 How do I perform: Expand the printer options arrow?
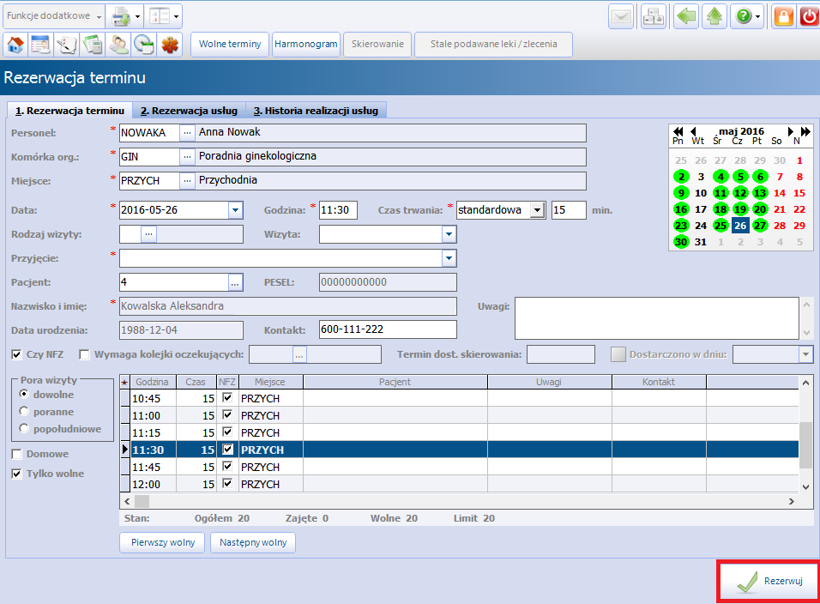tap(137, 17)
